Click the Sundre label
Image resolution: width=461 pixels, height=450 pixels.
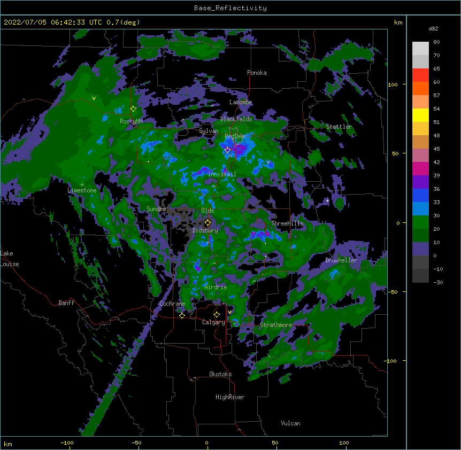[x=156, y=209]
